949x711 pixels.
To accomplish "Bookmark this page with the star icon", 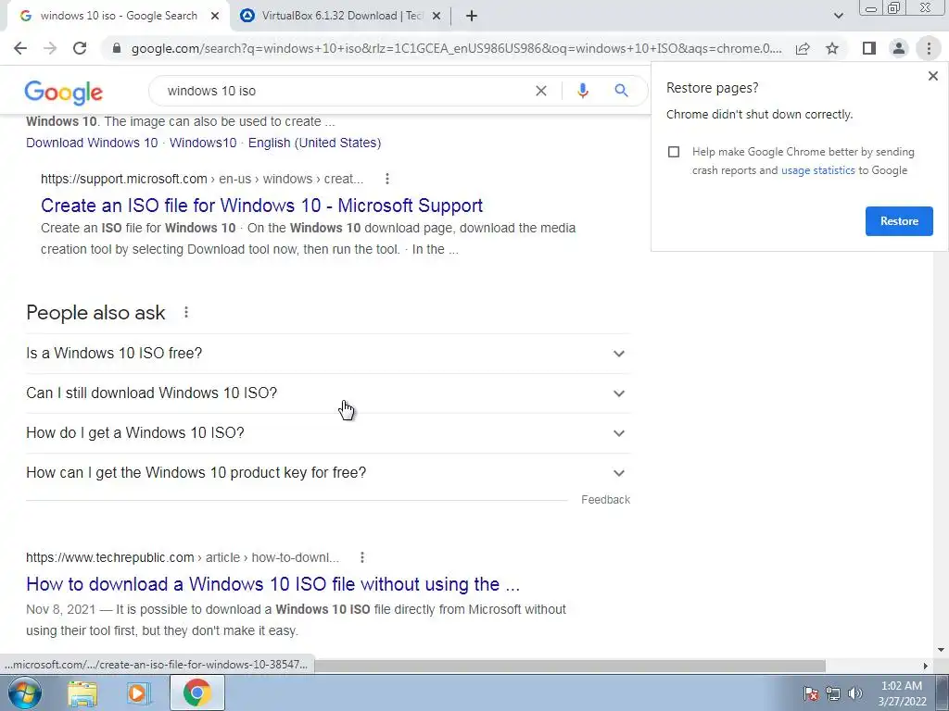I will click(833, 48).
